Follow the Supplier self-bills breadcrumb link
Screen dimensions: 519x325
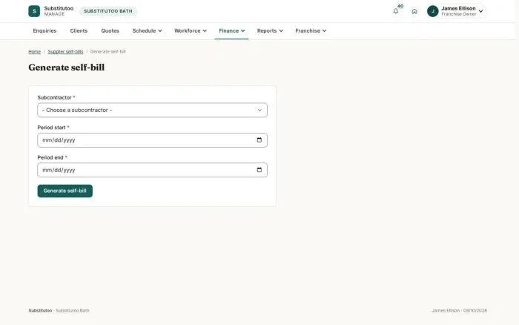(x=65, y=52)
